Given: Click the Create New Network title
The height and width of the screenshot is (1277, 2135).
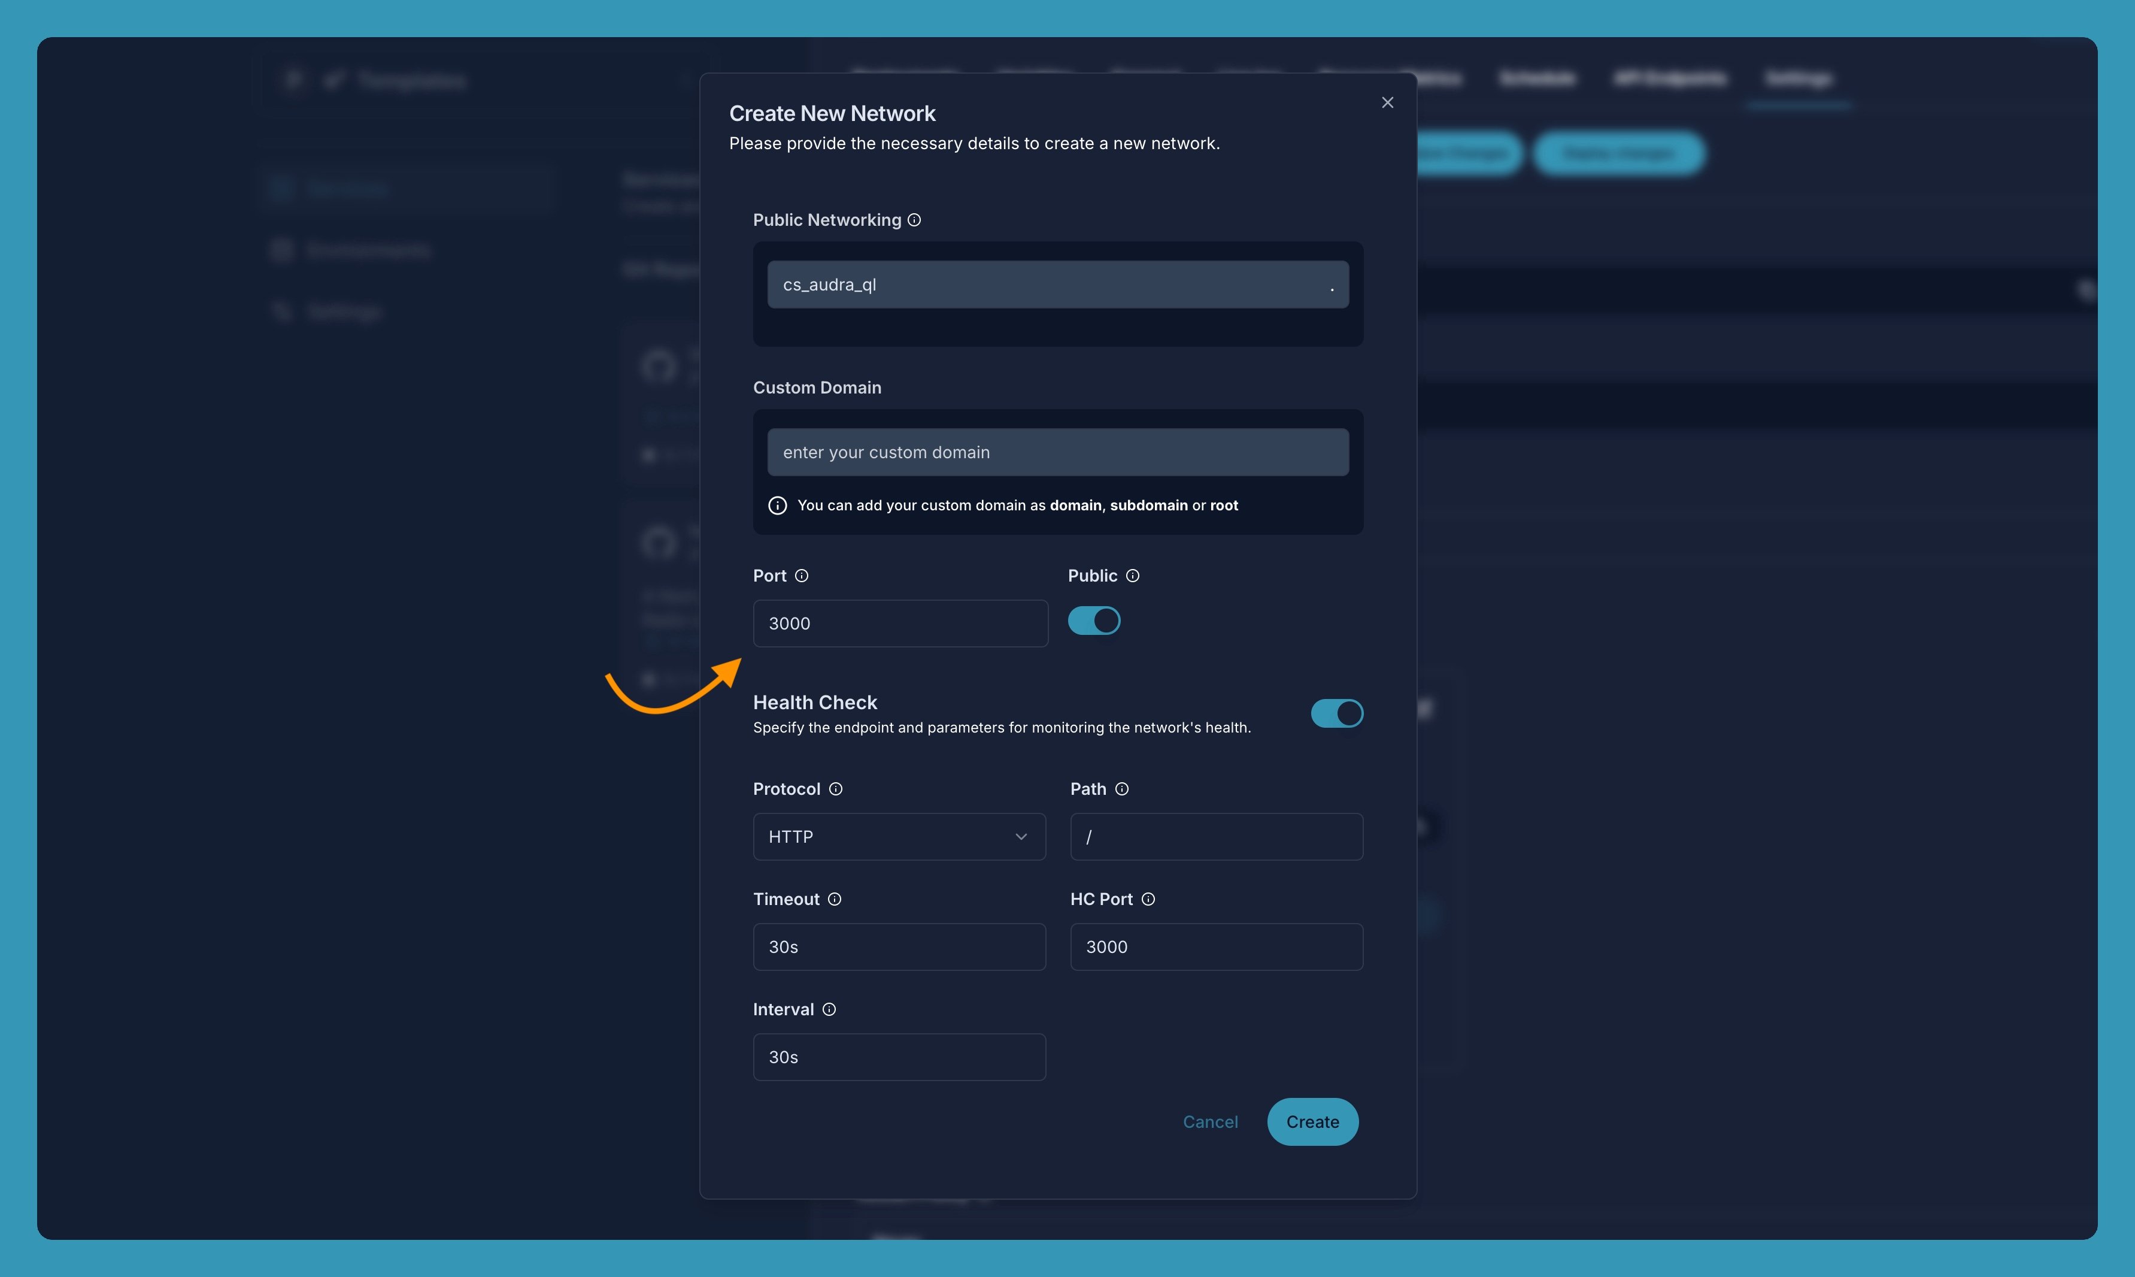Looking at the screenshot, I should 832,114.
